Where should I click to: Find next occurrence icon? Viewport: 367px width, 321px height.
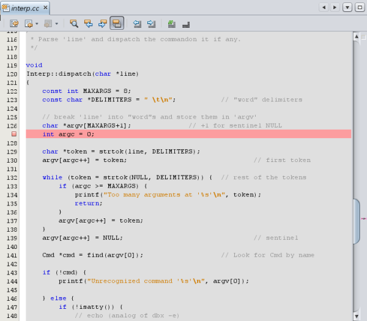click(x=103, y=23)
